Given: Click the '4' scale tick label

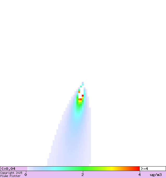Looking at the screenshot, I should pyautogui.click(x=139, y=175).
